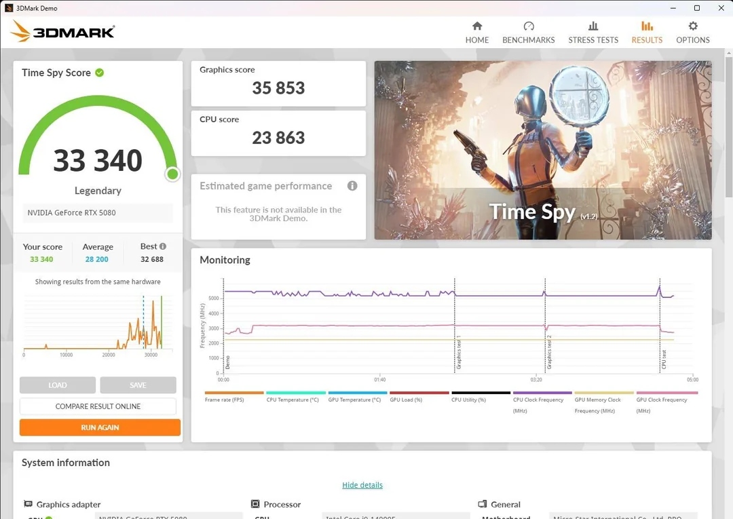Click the info icon next to Best score

162,246
